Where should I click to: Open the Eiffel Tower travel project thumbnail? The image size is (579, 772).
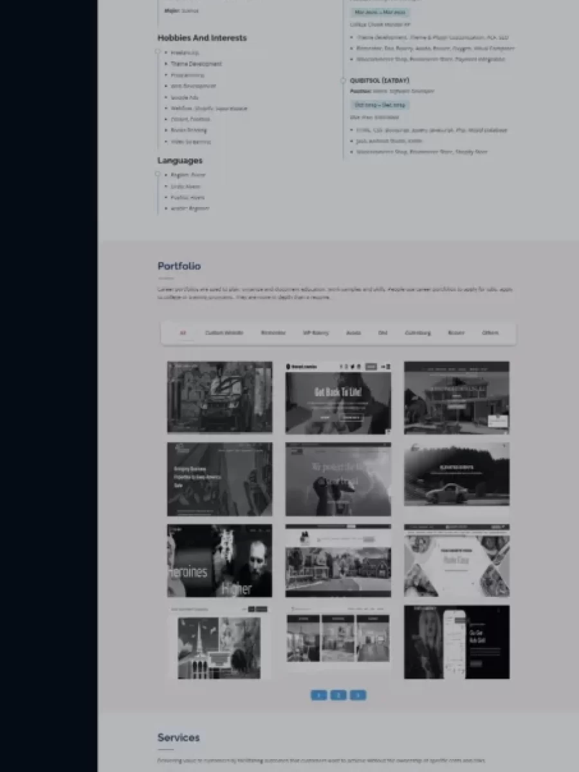pyautogui.click(x=219, y=647)
